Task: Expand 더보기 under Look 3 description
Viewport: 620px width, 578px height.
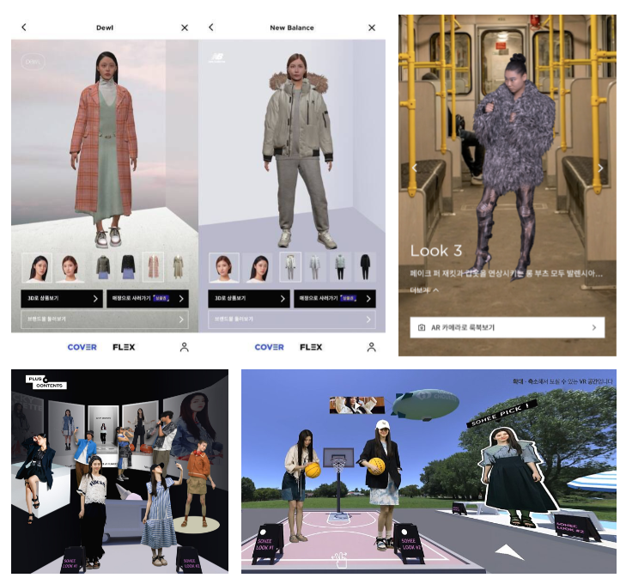Action: coord(424,290)
